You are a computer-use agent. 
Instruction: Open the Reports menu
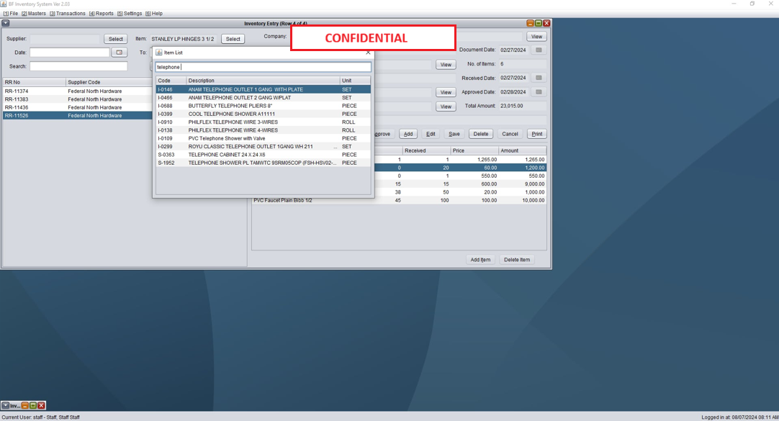tap(102, 14)
